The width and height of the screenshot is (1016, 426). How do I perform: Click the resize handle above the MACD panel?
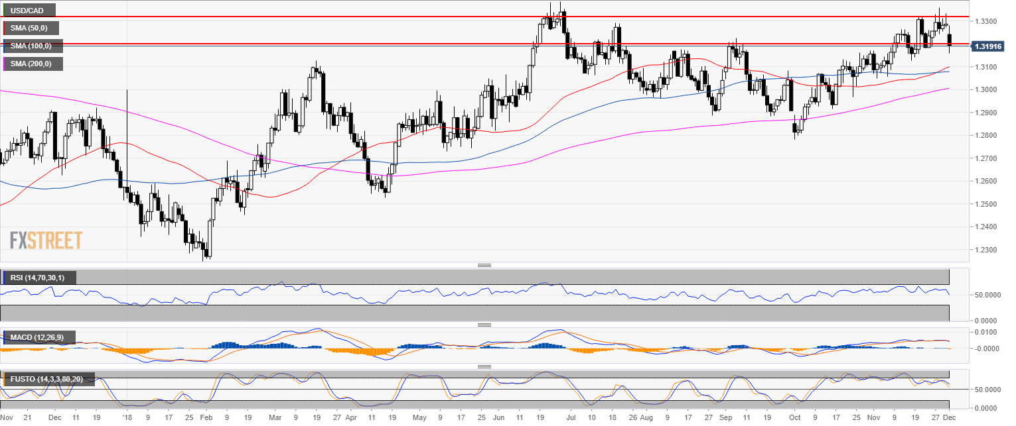coord(484,325)
